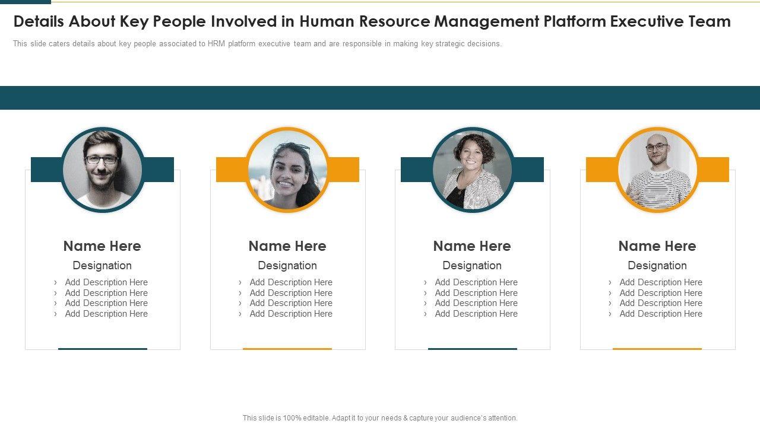Select 'Name Here' under the bearded man's photo
The height and width of the screenshot is (427, 760).
(102, 246)
